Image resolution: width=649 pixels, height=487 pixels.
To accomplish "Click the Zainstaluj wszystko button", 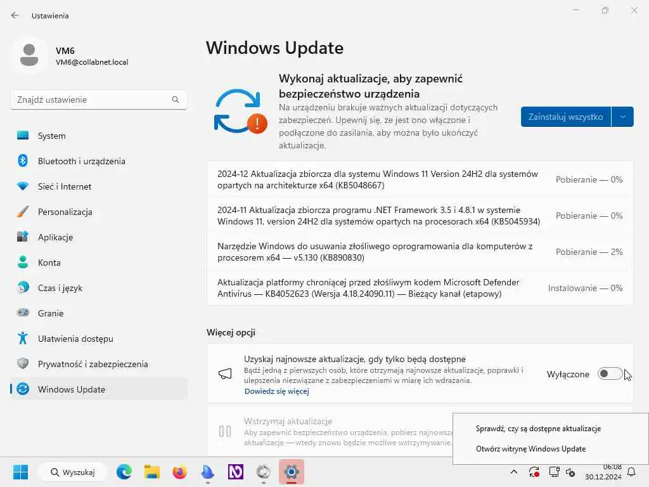I will point(565,117).
